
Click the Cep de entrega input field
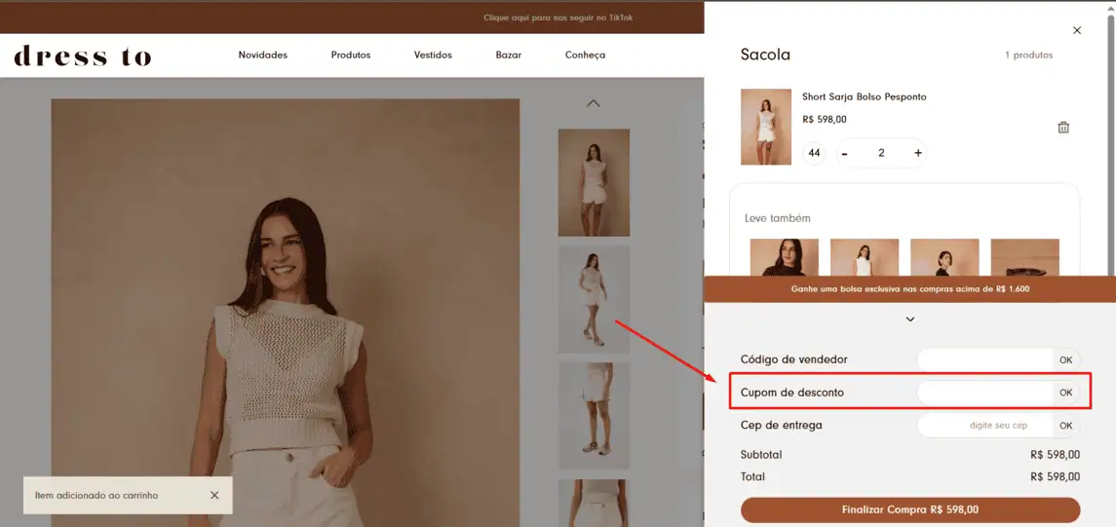985,426
